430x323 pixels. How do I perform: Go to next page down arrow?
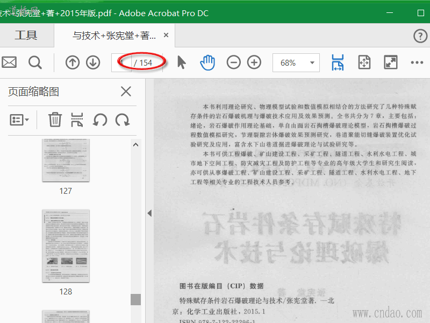[x=93, y=62]
